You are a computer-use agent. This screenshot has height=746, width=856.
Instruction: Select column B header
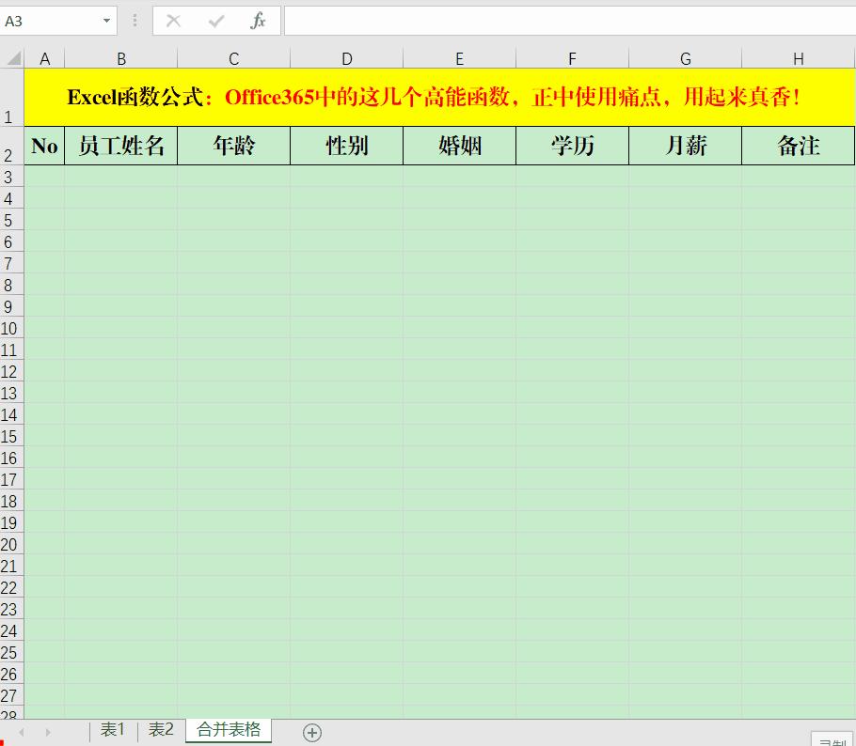click(x=121, y=58)
